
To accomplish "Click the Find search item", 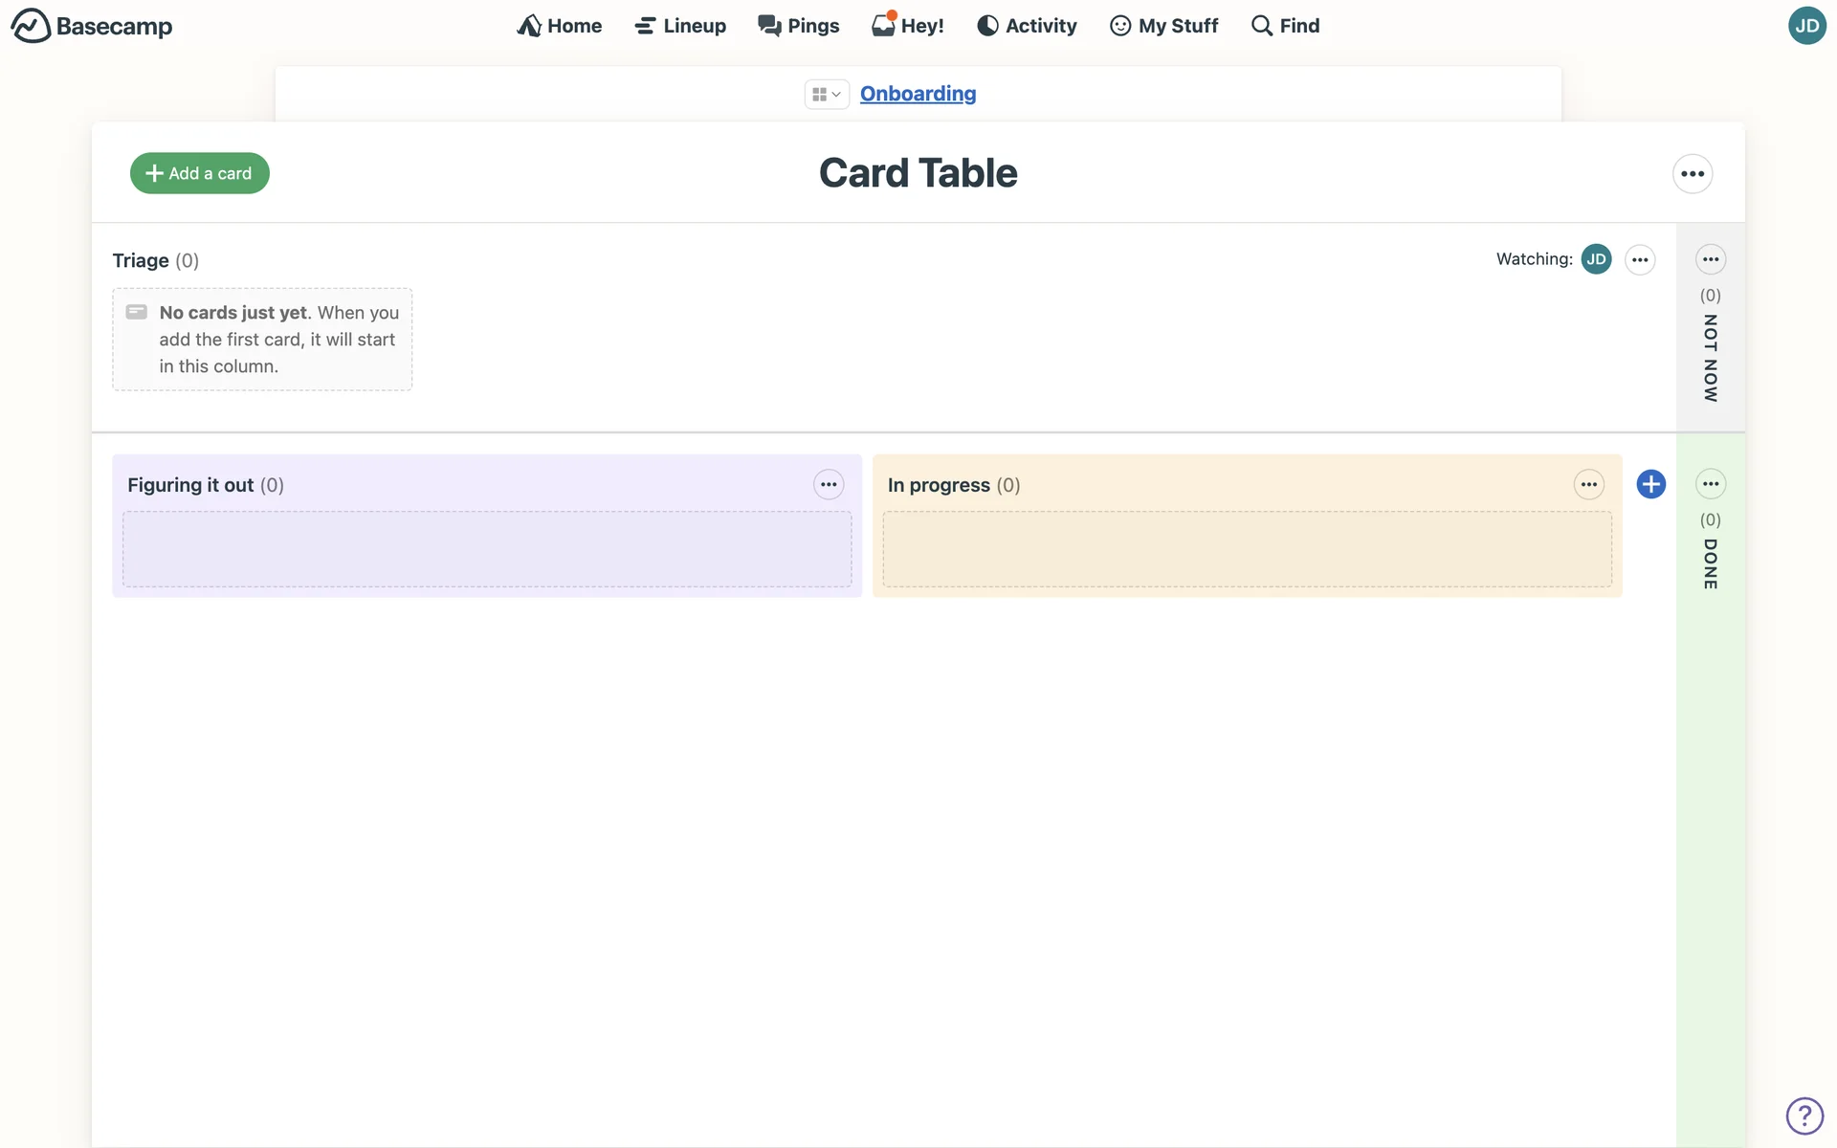I will (x=1285, y=26).
